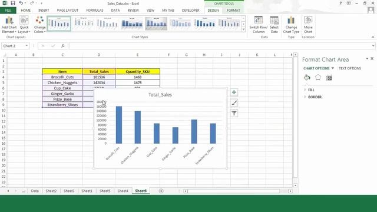Select Size & Properties icon in format pane

[329, 77]
